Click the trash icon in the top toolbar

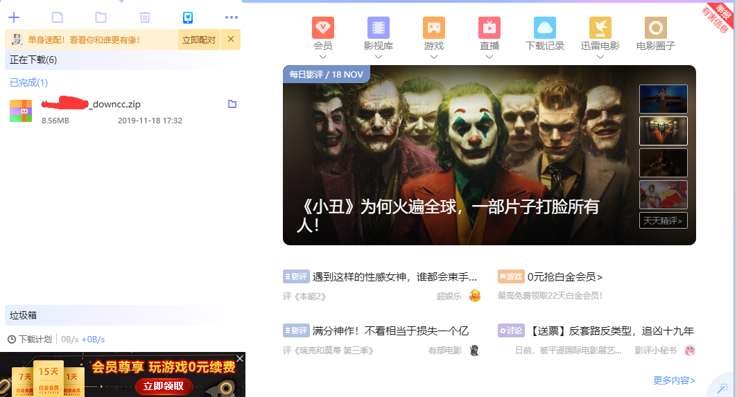pos(144,17)
